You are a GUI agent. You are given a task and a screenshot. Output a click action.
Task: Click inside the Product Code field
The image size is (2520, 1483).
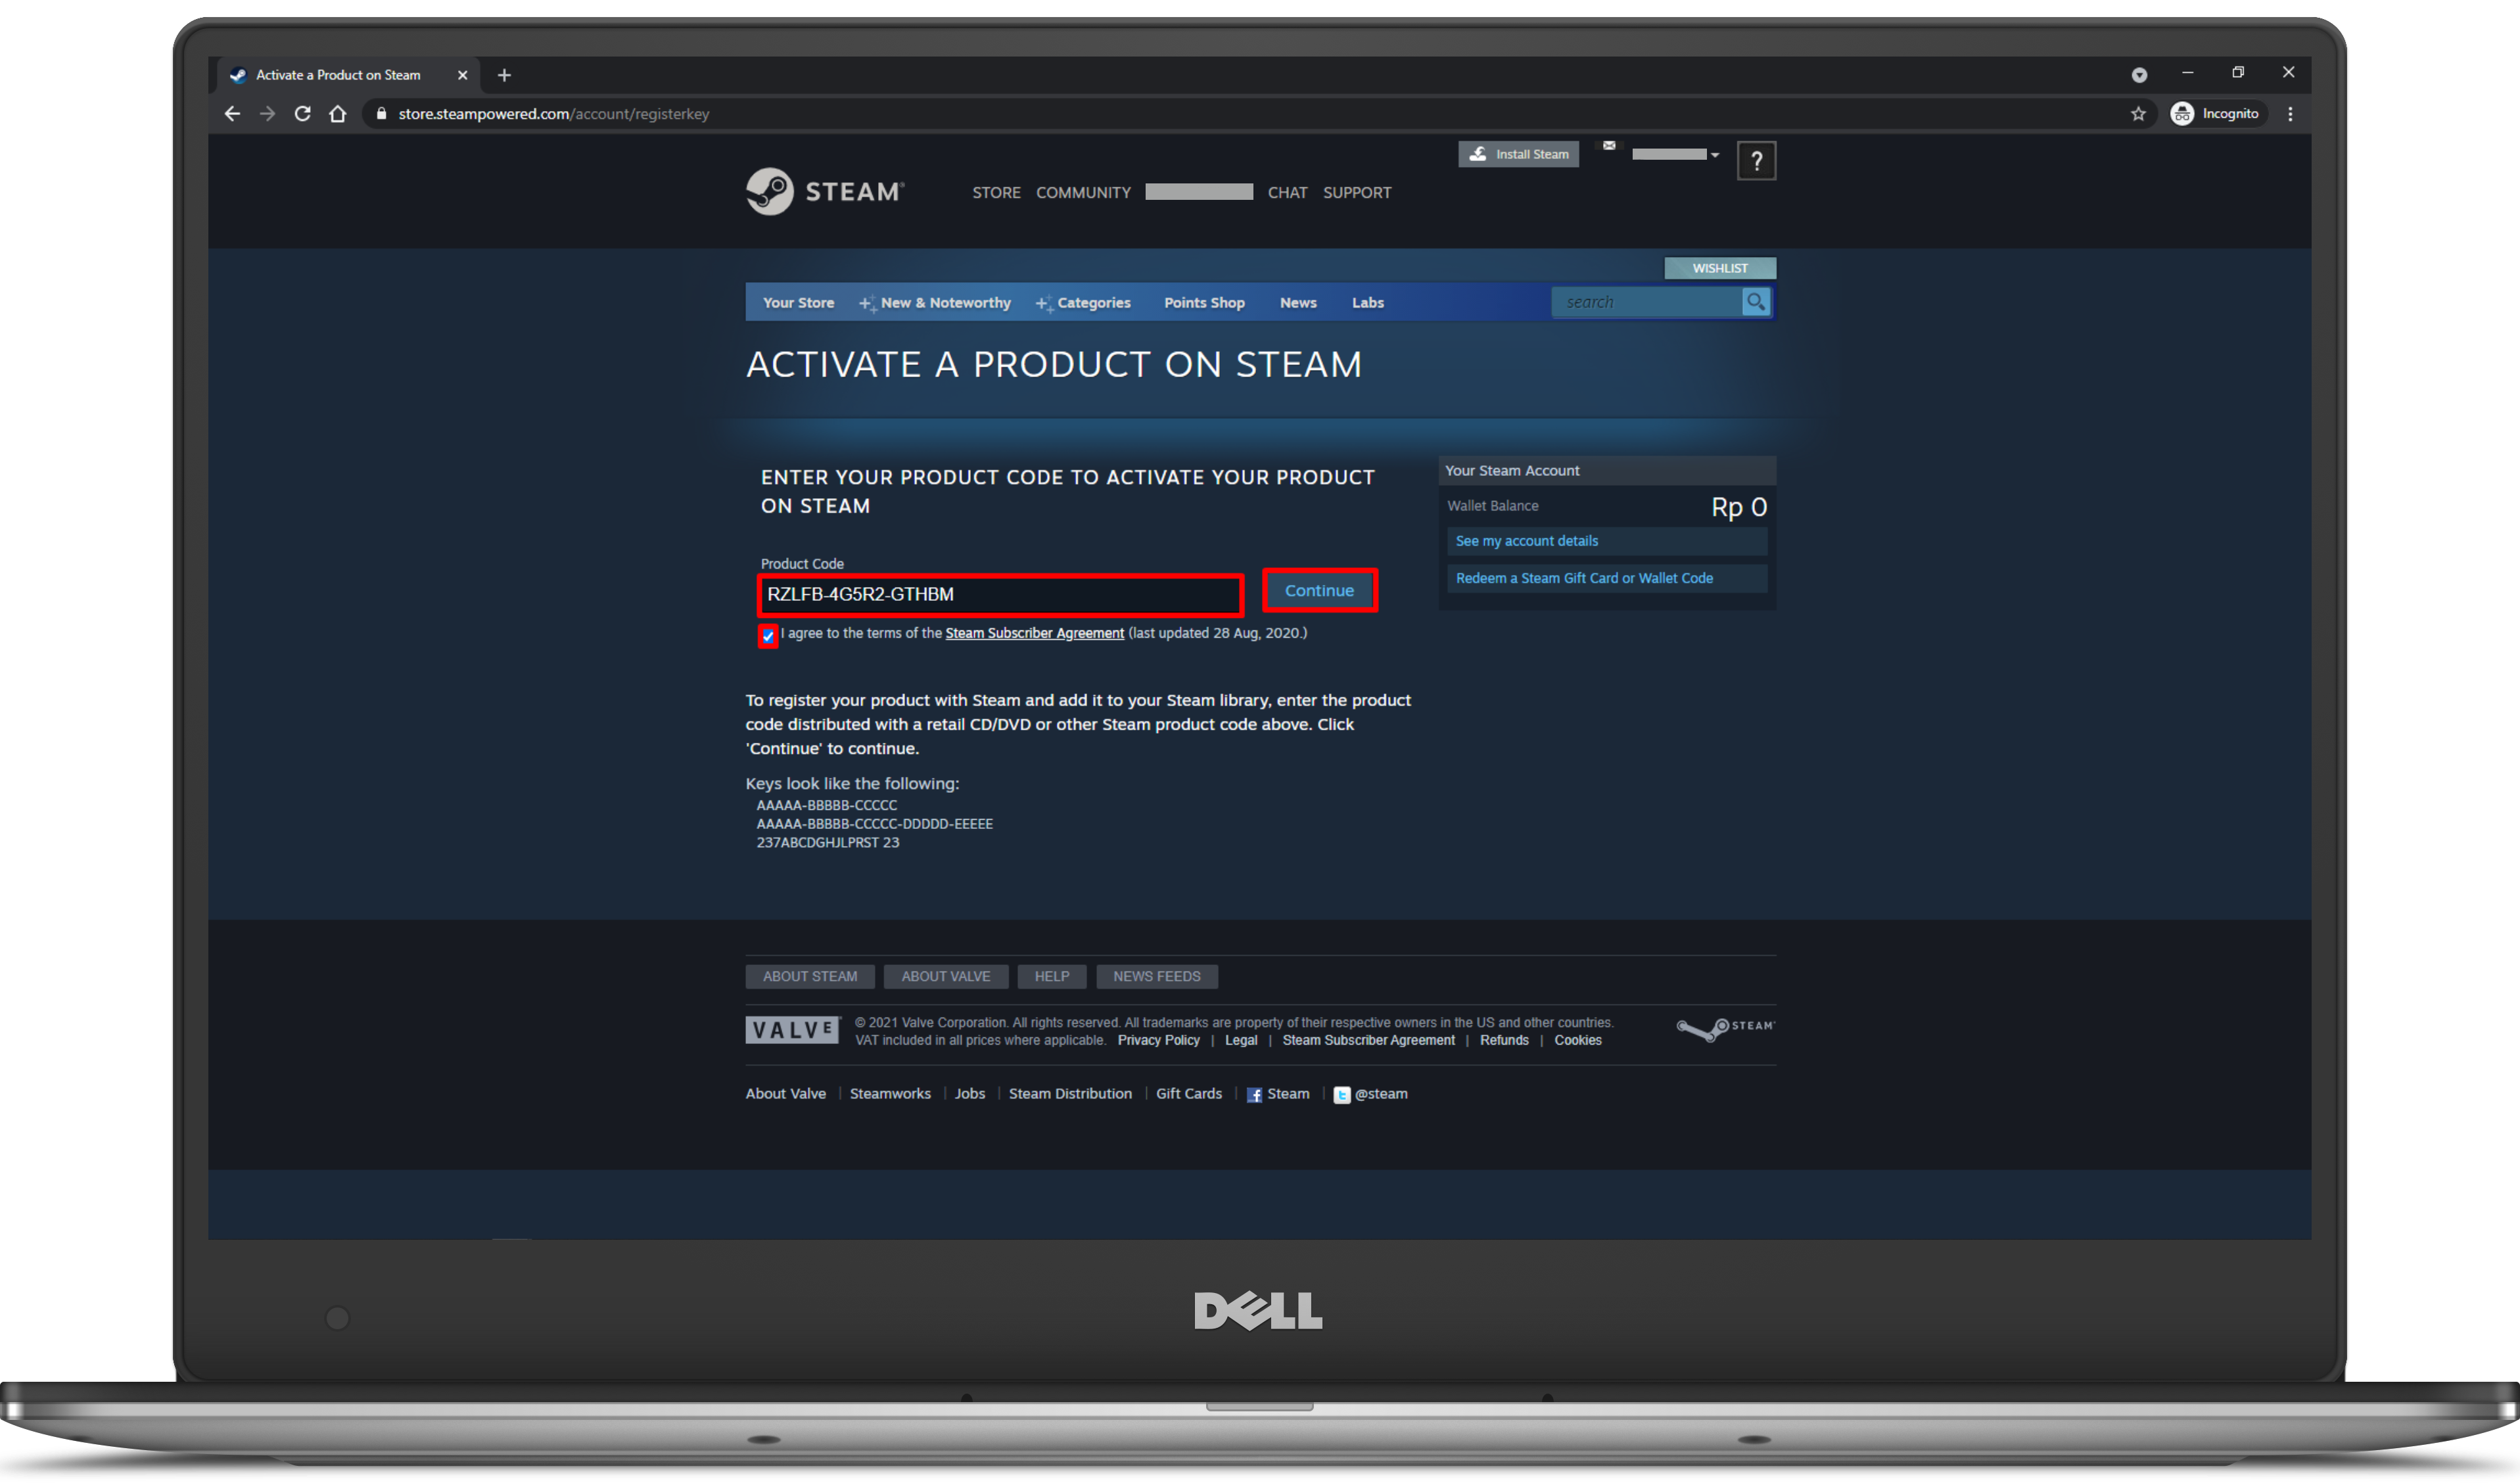1000,594
